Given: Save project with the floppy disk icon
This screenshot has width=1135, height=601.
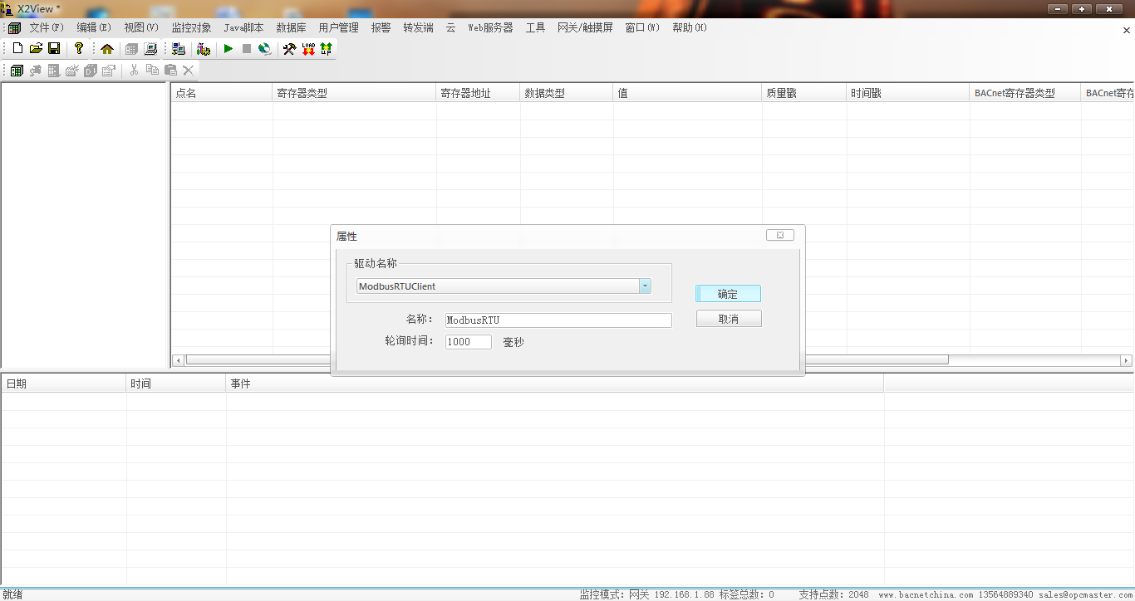Looking at the screenshot, I should coord(54,49).
